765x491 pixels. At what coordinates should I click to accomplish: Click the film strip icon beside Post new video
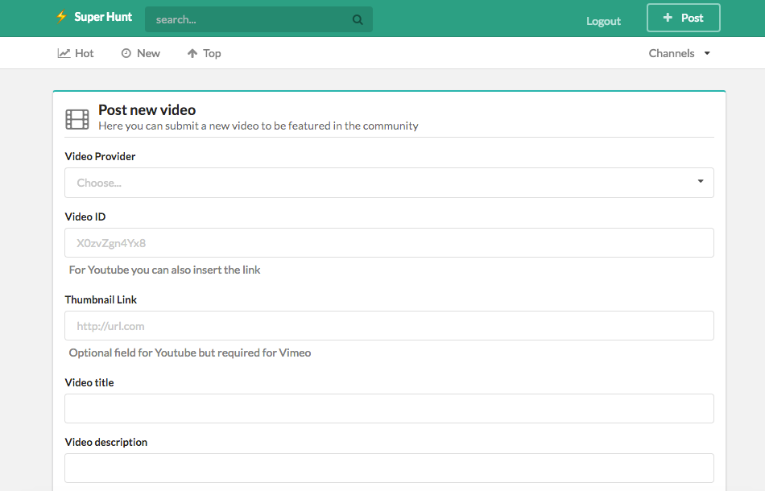point(77,119)
